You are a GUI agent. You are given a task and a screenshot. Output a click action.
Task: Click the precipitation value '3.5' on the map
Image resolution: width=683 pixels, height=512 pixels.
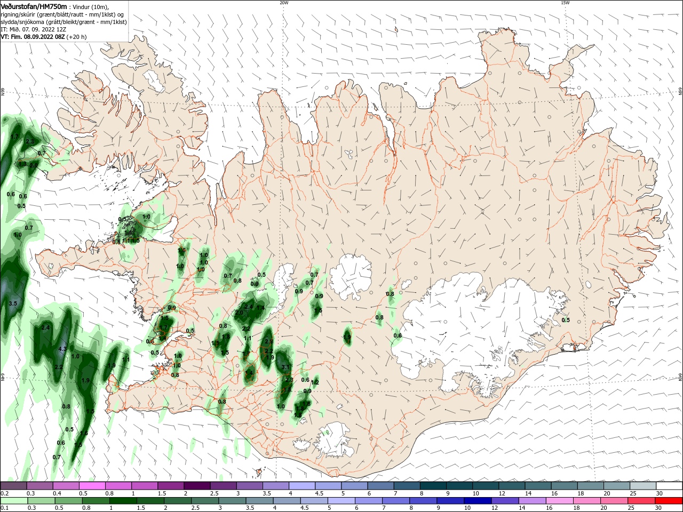coord(13,303)
